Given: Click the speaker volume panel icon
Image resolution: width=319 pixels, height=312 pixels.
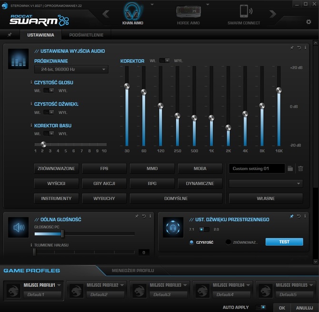Looking at the screenshot, I should (x=18, y=227).
